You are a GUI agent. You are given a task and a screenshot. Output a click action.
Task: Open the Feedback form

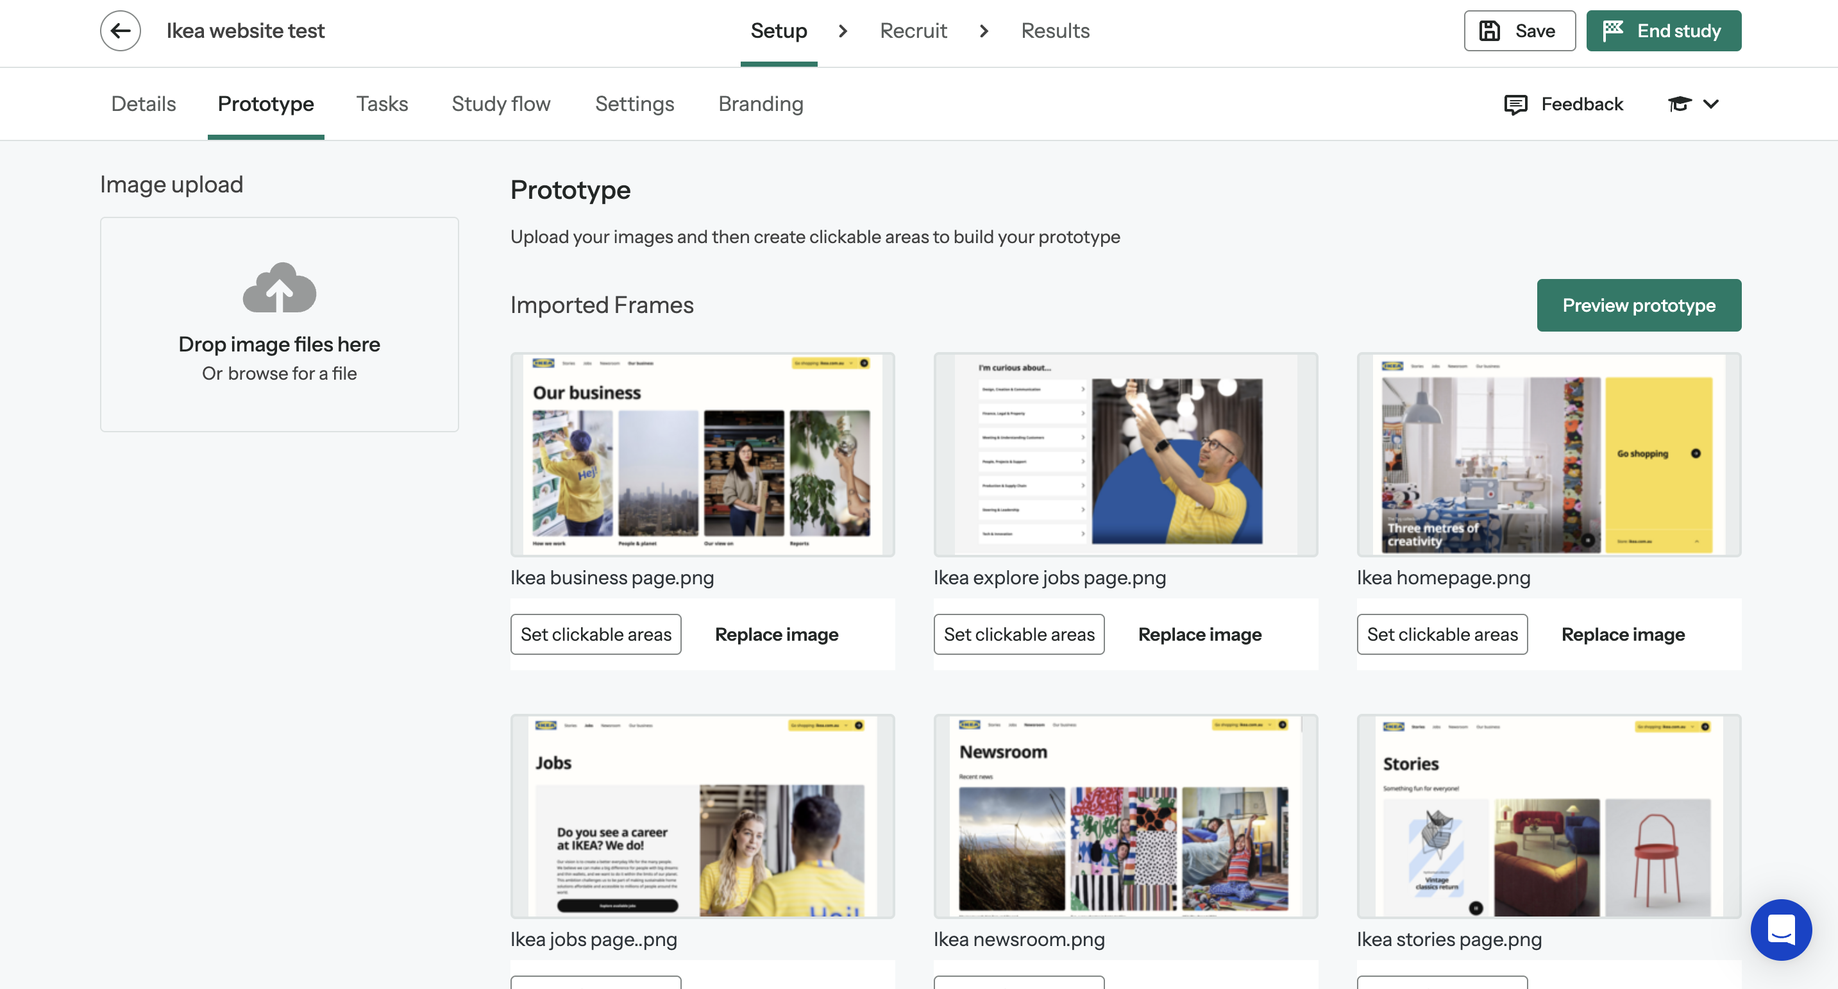coord(1564,104)
